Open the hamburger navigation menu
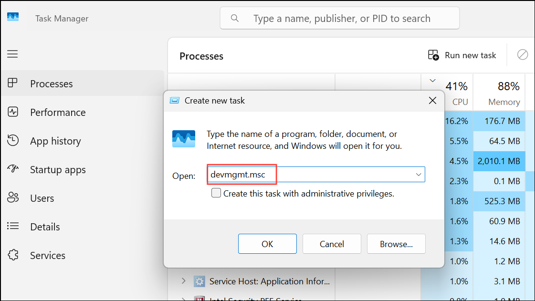 (x=12, y=54)
